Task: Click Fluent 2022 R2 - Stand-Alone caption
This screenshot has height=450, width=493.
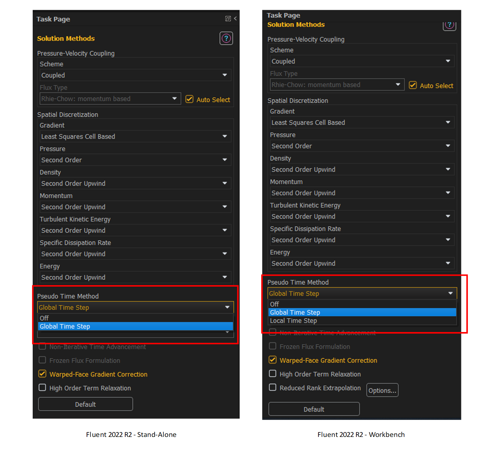Action: (131, 435)
